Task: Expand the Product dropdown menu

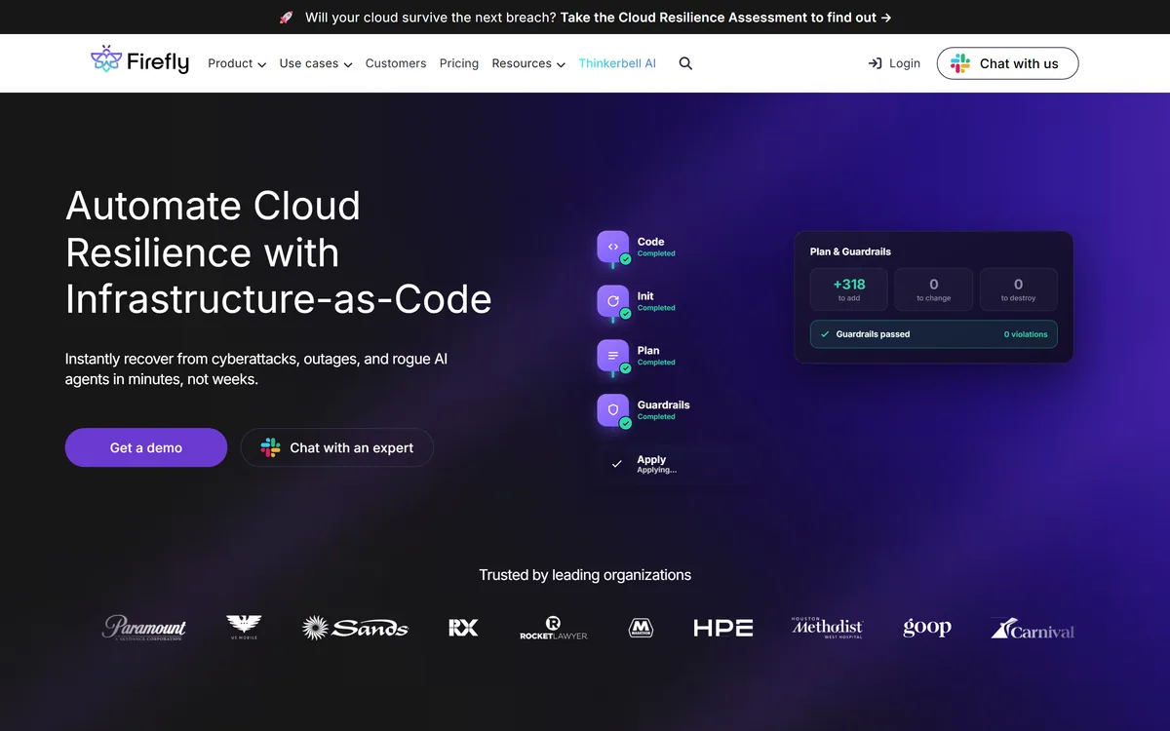Action: (x=237, y=63)
